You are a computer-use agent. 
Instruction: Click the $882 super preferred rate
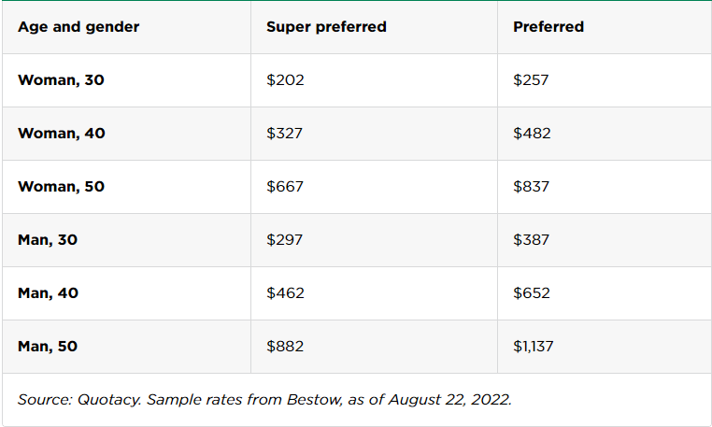(285, 347)
